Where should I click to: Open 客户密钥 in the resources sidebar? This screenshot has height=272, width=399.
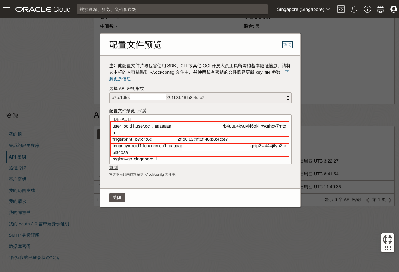18,179
